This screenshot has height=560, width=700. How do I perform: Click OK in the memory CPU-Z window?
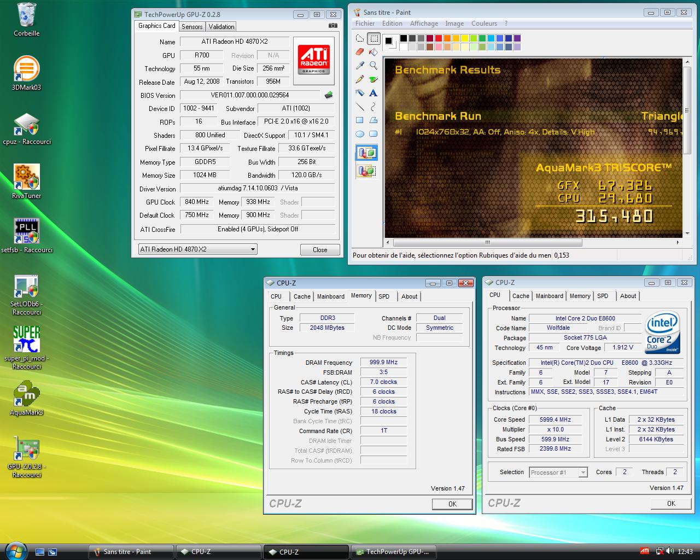[x=452, y=504]
